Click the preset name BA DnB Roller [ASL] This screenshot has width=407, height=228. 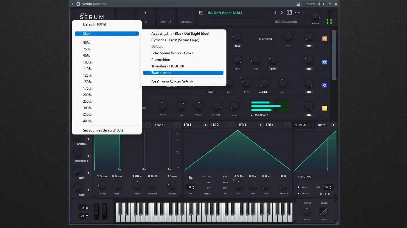[x=225, y=13]
